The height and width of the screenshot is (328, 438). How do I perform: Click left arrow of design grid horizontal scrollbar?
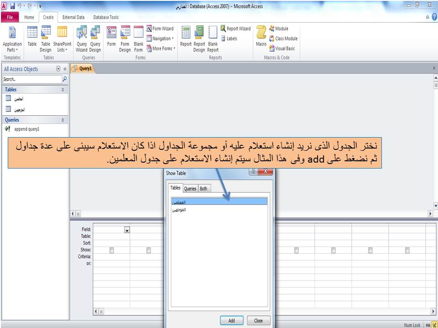point(96,311)
